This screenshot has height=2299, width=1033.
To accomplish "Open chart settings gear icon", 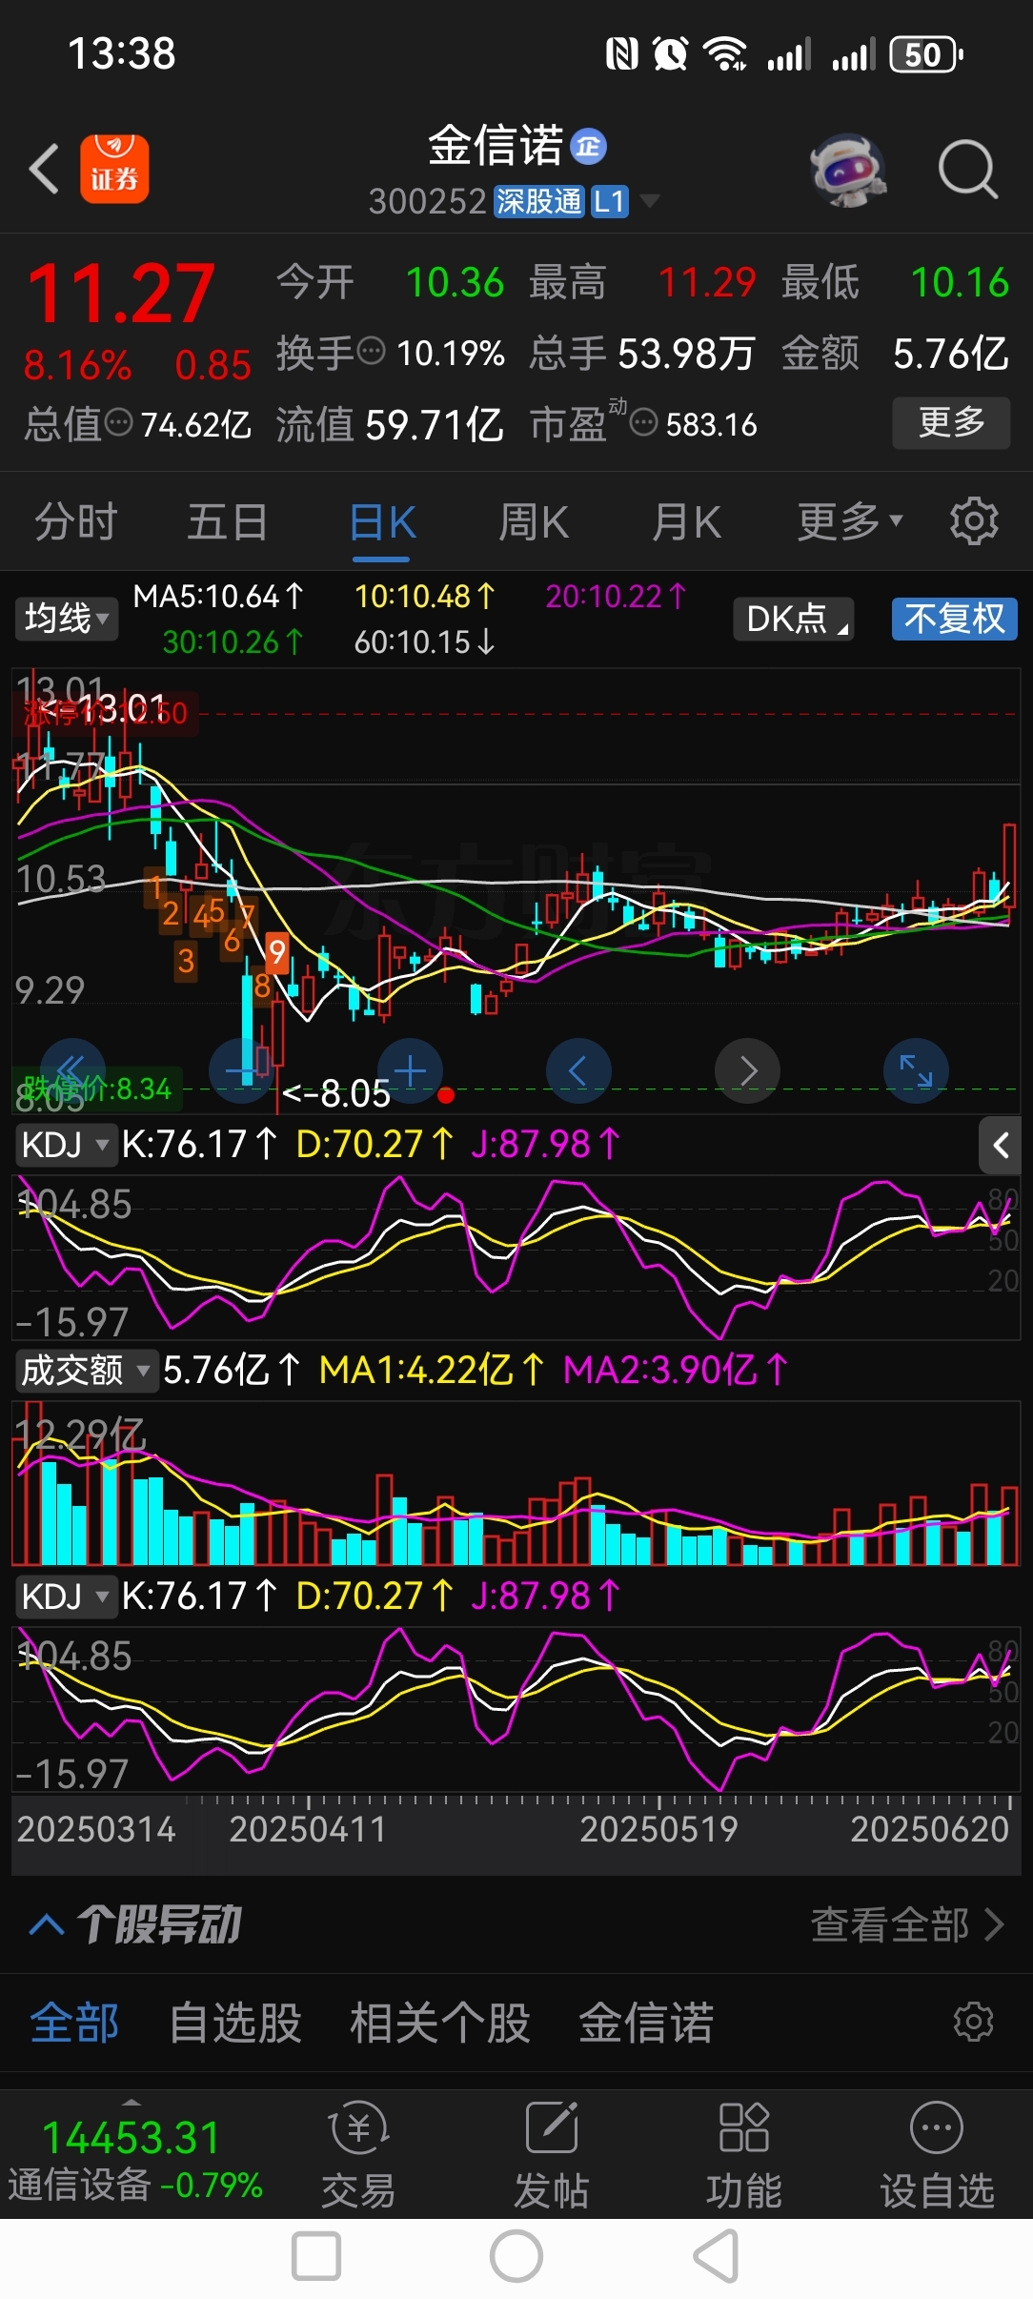I will (974, 520).
